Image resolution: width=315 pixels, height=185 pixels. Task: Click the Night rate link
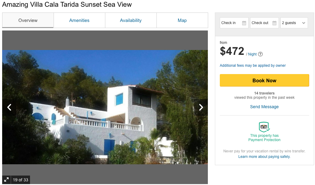coord(253,54)
